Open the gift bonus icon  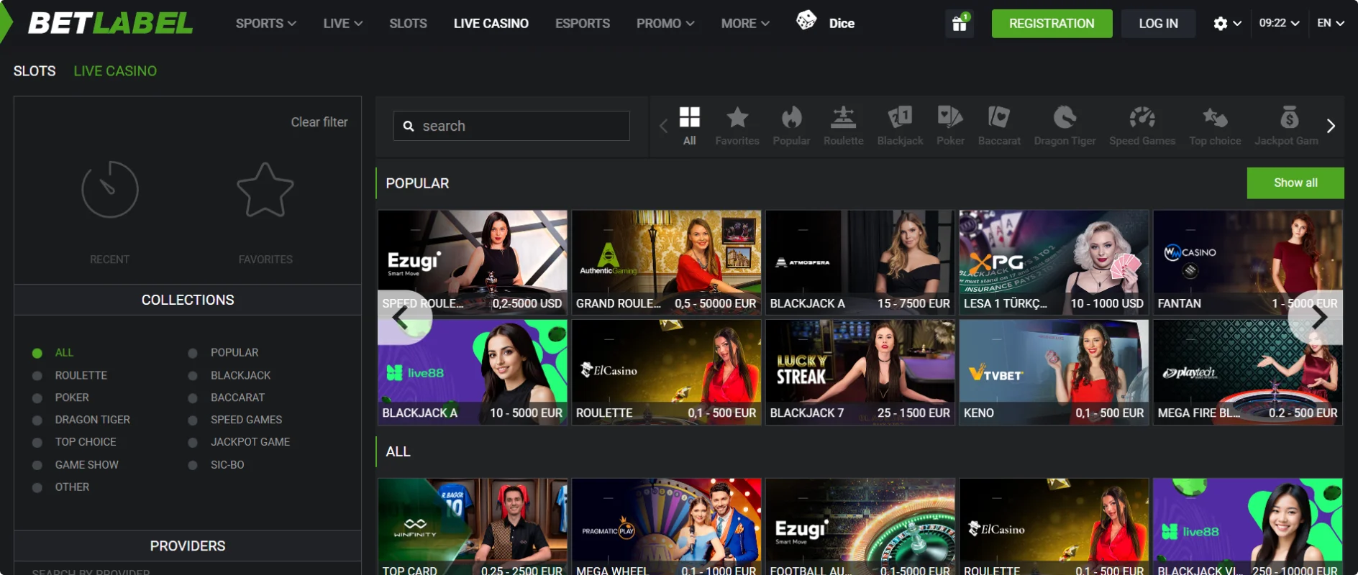click(x=959, y=23)
